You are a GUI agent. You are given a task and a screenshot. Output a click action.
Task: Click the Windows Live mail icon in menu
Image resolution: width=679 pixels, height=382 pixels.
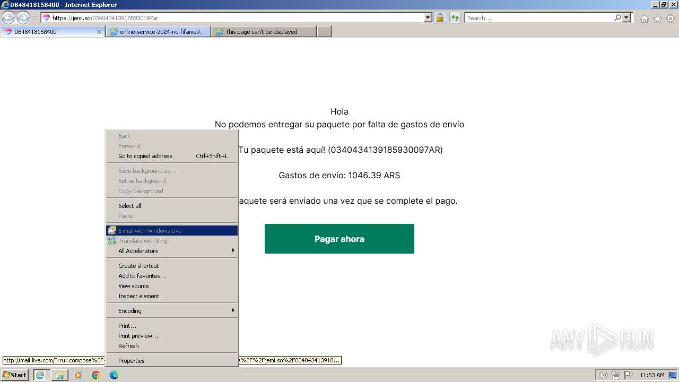(111, 231)
